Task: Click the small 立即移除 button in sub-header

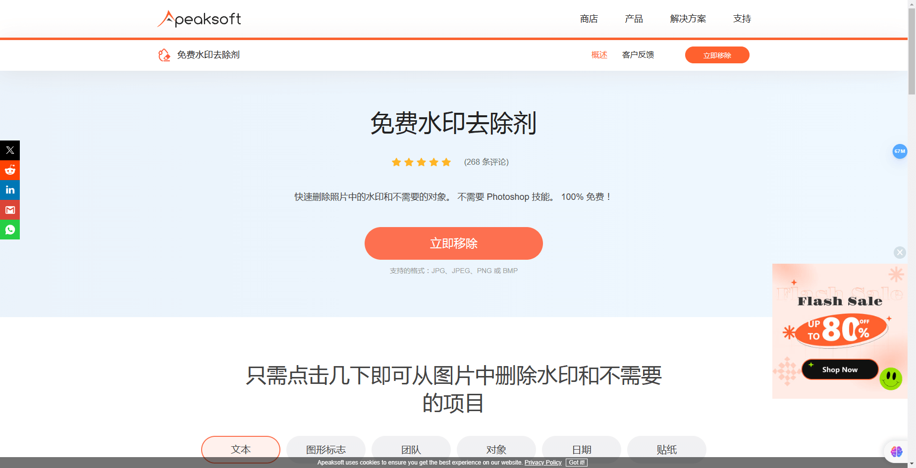Action: coord(717,55)
